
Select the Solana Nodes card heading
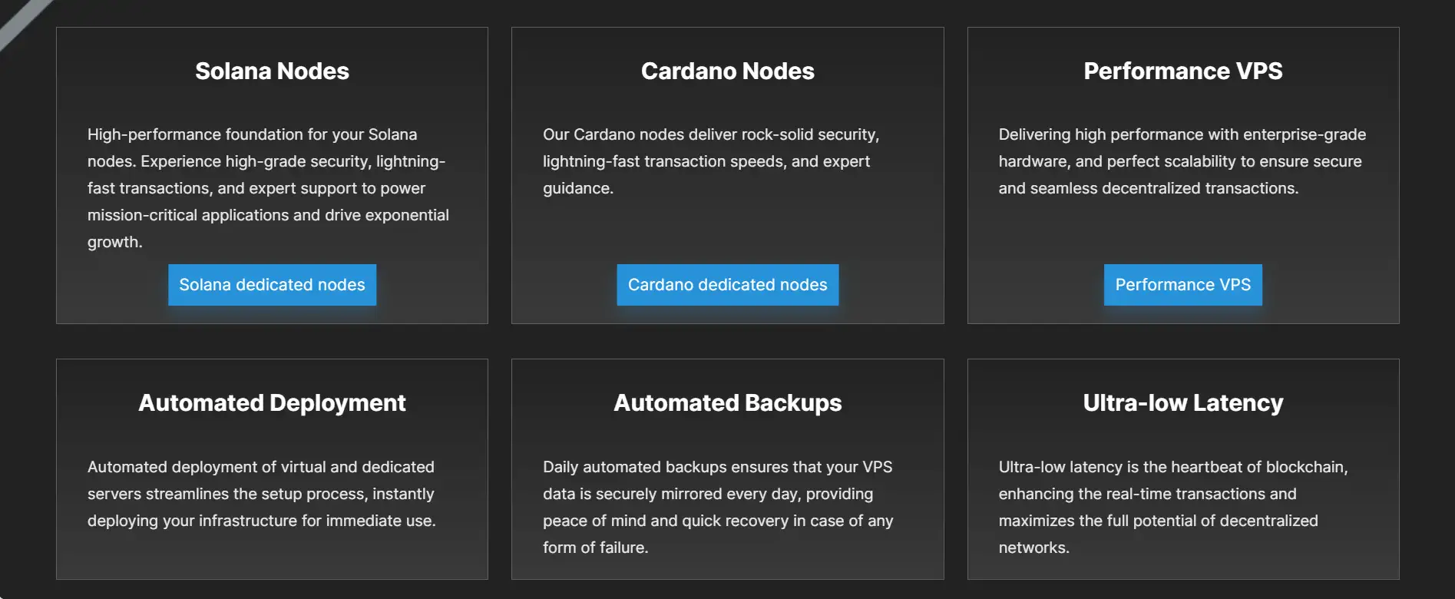272,71
